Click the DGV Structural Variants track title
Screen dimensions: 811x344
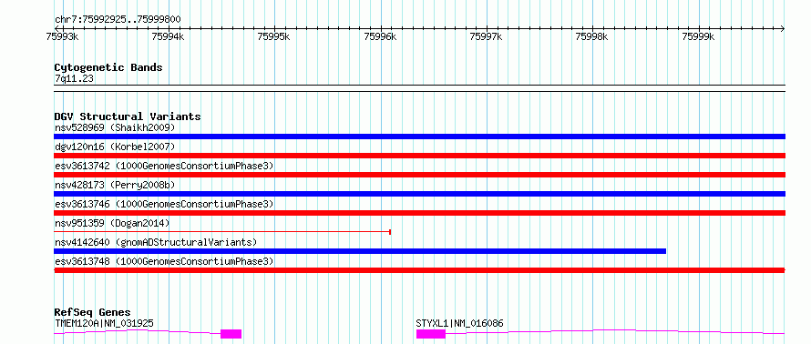click(x=128, y=116)
